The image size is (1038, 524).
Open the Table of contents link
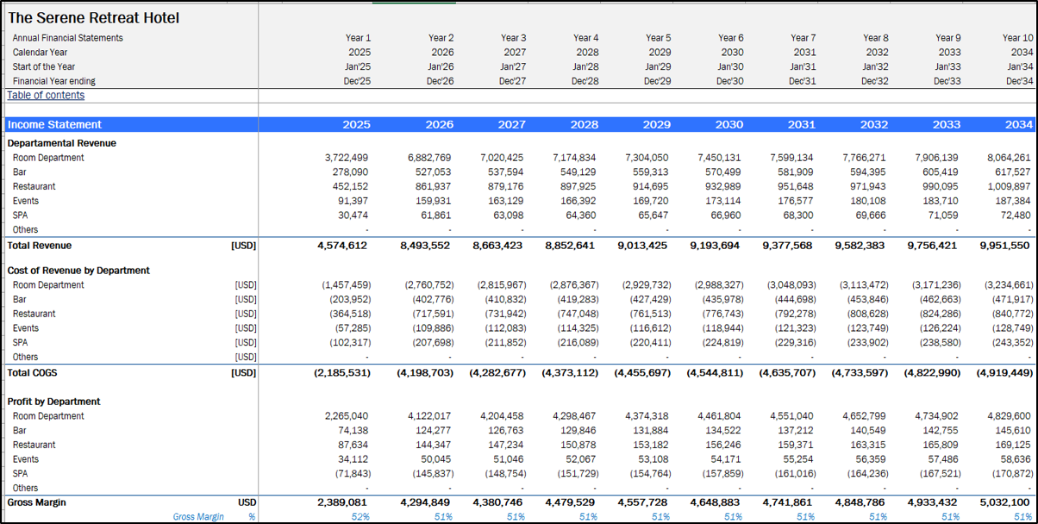pos(46,96)
